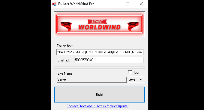Minimize the Builder WorldWind Pro window
The width and height of the screenshot is (204, 110).
(114, 4)
